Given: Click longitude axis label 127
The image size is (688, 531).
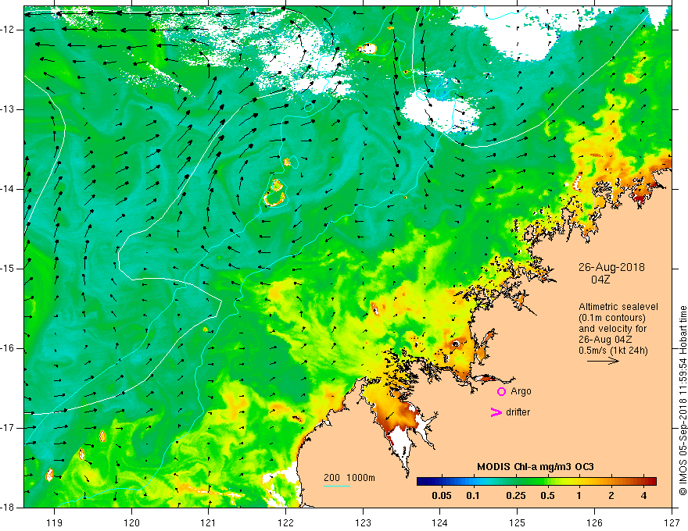Looking at the screenshot, I should pyautogui.click(x=672, y=522).
